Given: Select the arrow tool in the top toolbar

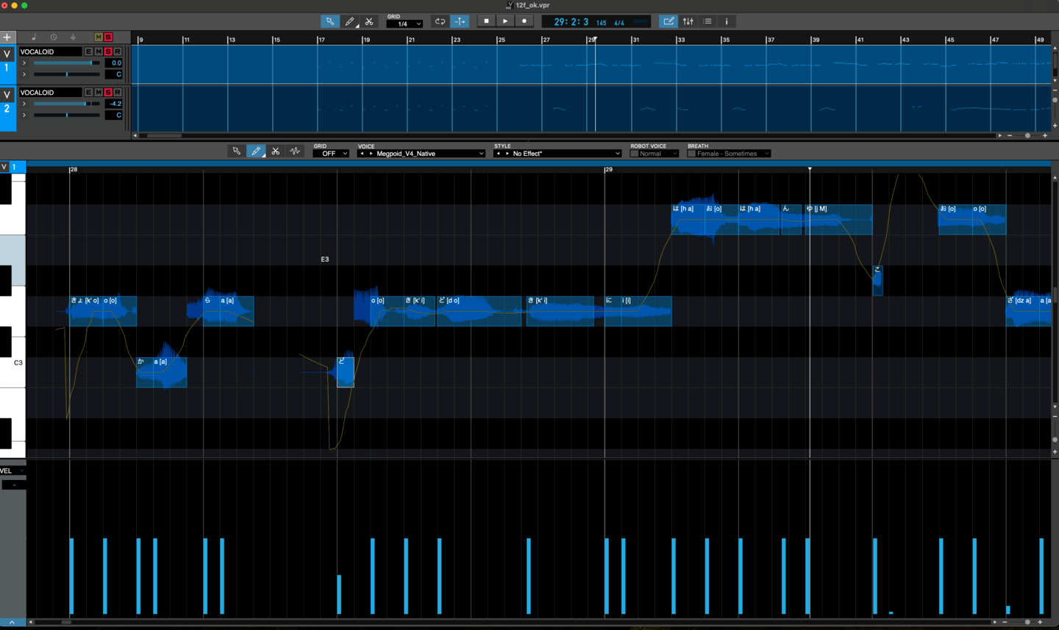Looking at the screenshot, I should point(329,21).
